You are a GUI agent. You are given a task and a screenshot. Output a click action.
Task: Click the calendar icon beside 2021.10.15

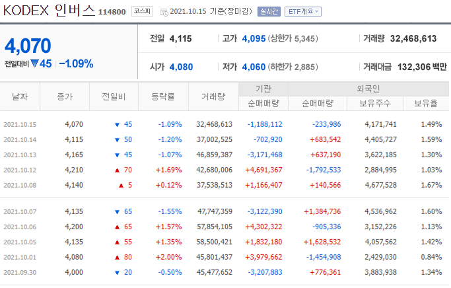click(x=164, y=13)
